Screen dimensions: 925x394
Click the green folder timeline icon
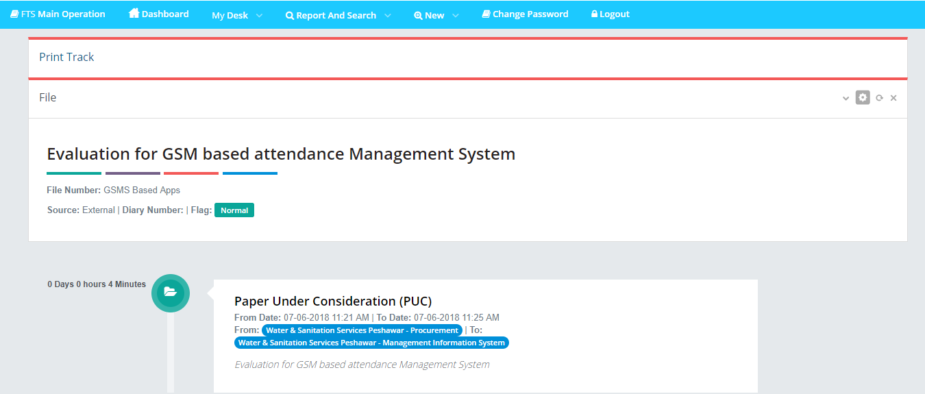pos(171,293)
